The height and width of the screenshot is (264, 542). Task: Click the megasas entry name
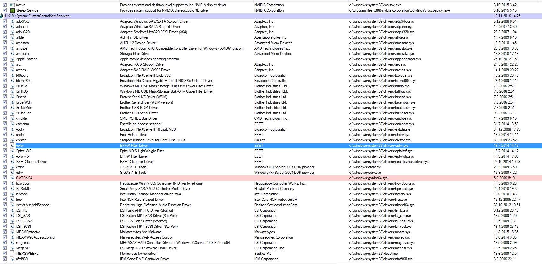tap(23, 243)
